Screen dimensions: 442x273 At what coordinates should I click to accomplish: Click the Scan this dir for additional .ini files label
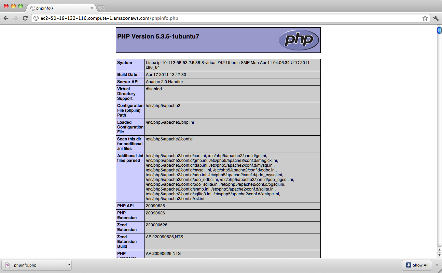130,144
